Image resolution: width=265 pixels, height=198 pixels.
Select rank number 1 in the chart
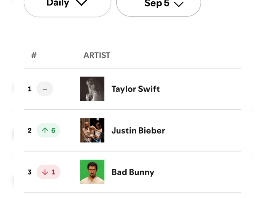click(30, 89)
